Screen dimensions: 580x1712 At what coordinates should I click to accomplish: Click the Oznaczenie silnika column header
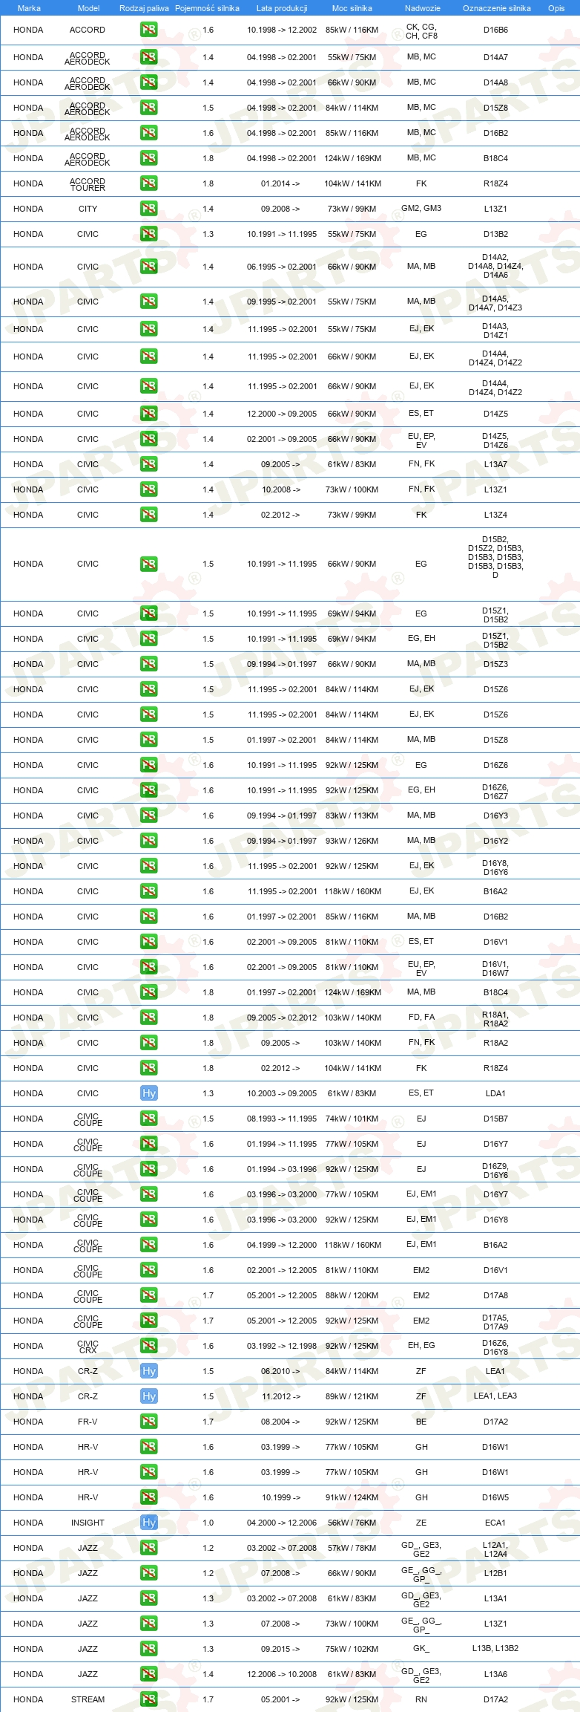pyautogui.click(x=497, y=8)
